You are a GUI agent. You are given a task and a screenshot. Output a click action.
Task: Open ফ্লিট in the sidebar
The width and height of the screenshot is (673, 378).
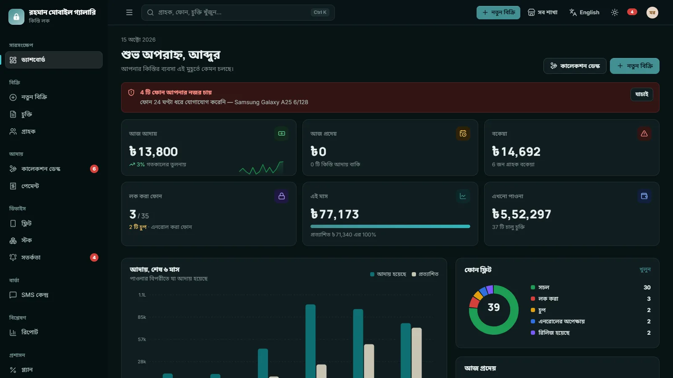(54, 223)
